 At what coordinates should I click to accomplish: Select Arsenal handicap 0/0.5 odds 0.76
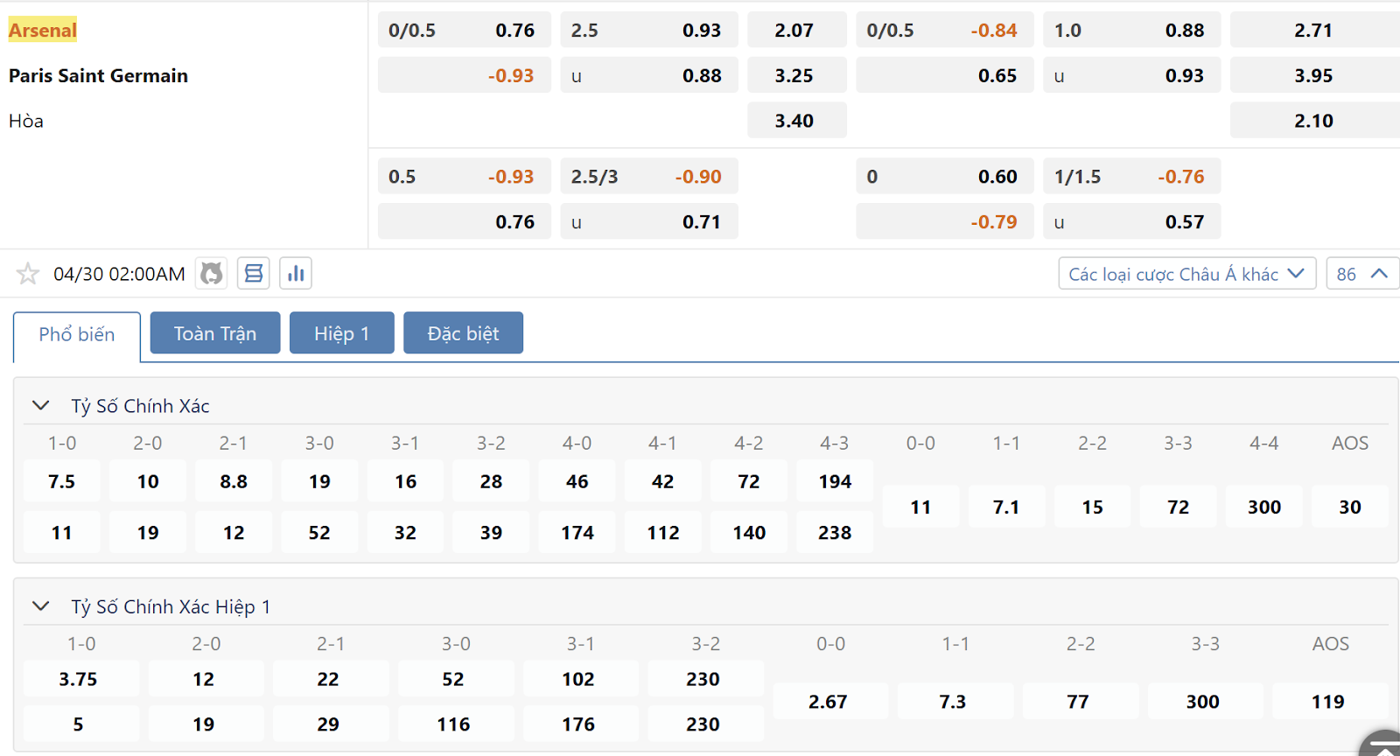[465, 30]
